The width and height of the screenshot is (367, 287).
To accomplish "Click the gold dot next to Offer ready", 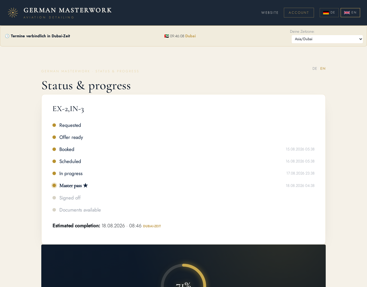I will 54,137.
